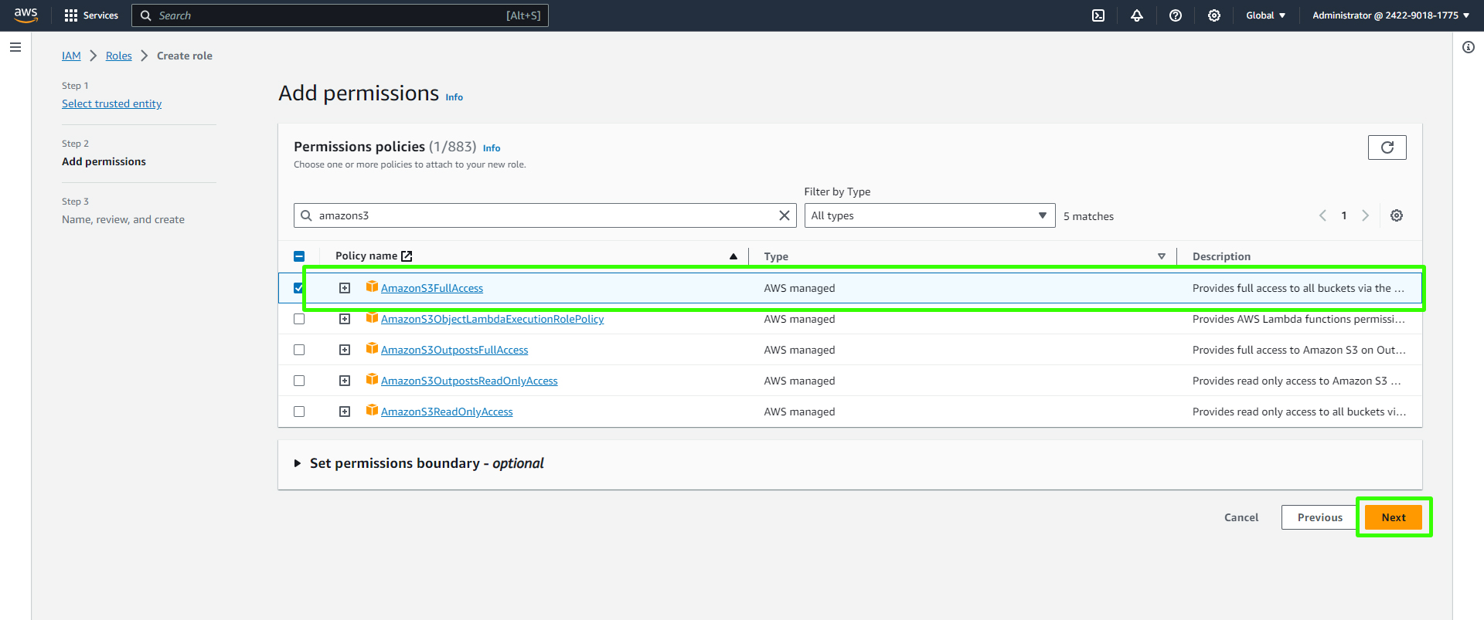Click the '5 matches' result count
The height and width of the screenshot is (620, 1484).
(1088, 216)
